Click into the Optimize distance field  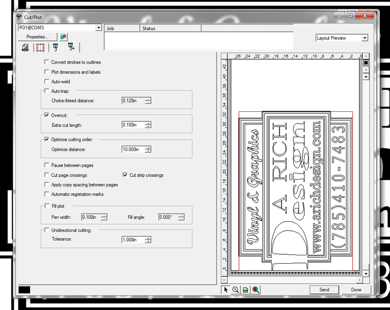point(133,149)
